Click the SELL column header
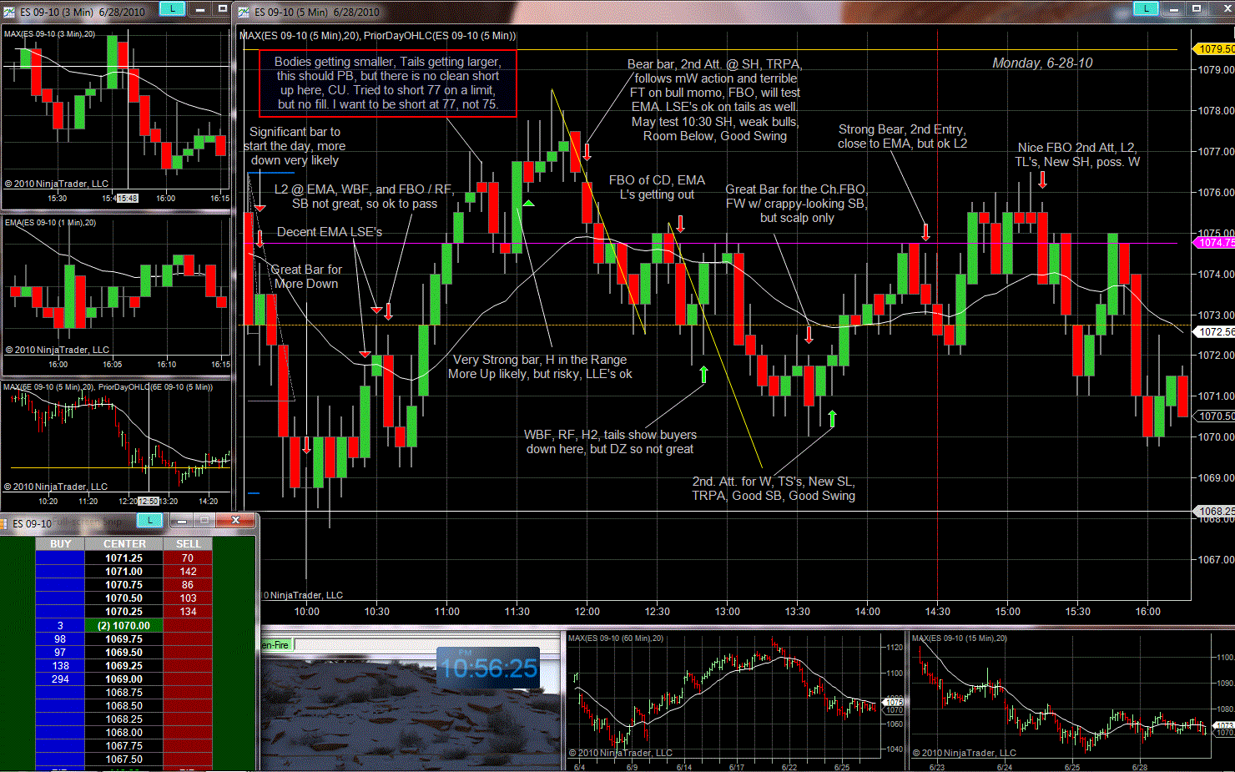 click(188, 544)
